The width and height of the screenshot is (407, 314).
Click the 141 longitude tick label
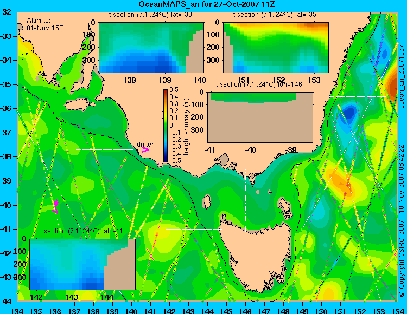coord(150,311)
